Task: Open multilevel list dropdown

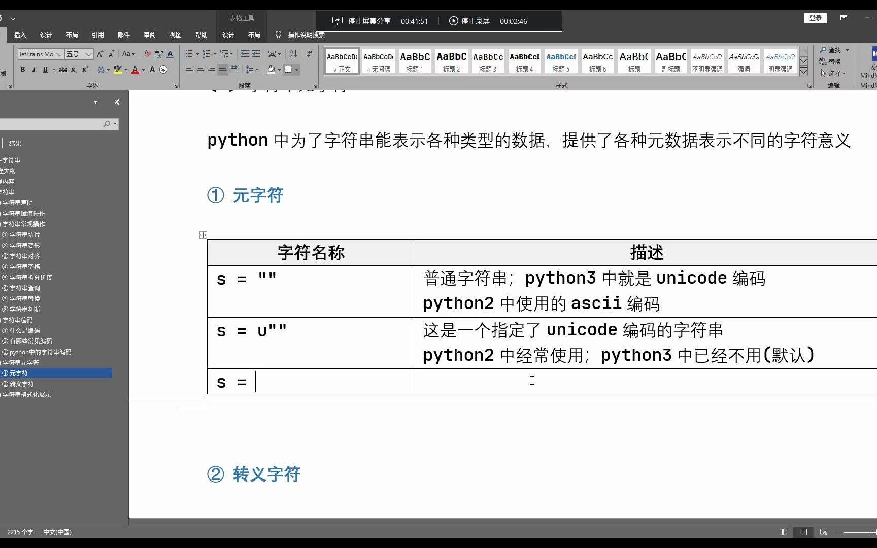Action: [x=231, y=54]
